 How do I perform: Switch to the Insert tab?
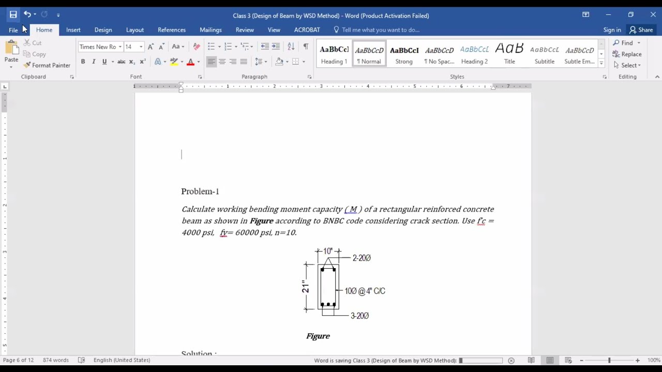[73, 30]
